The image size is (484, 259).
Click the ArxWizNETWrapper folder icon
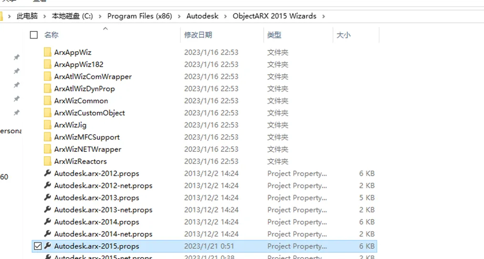(x=48, y=149)
